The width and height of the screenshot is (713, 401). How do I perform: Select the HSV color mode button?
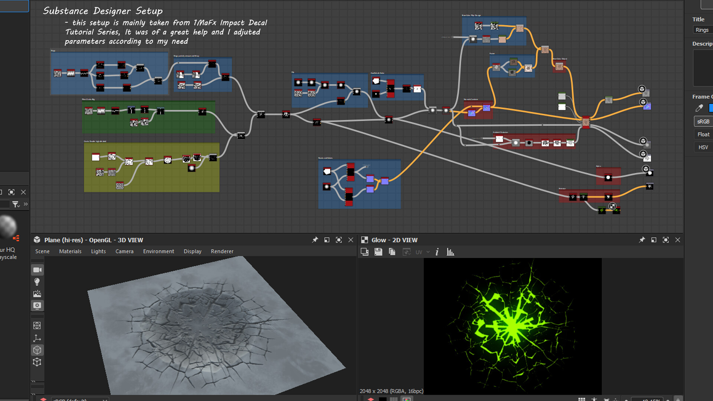click(x=703, y=147)
